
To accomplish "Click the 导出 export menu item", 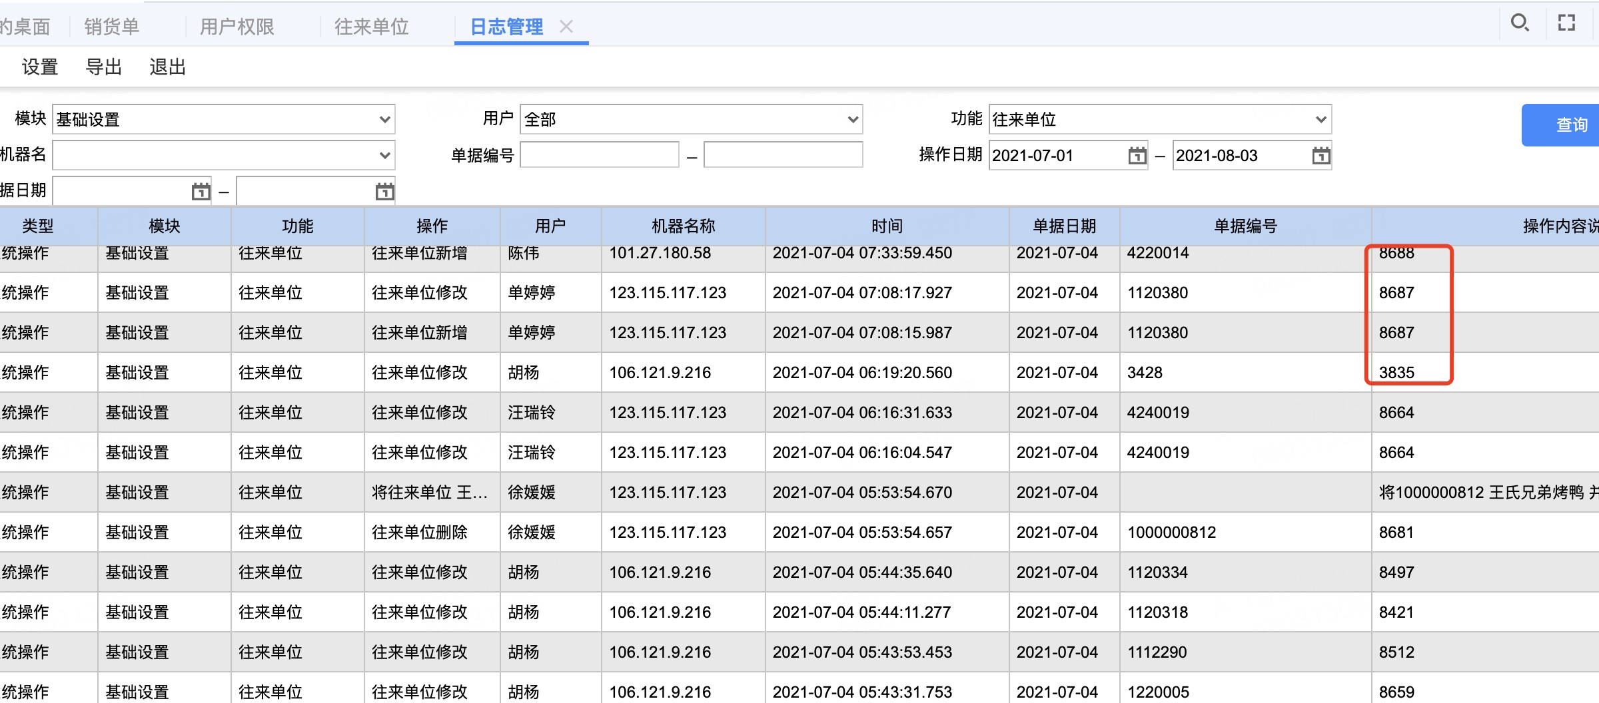I will [104, 67].
